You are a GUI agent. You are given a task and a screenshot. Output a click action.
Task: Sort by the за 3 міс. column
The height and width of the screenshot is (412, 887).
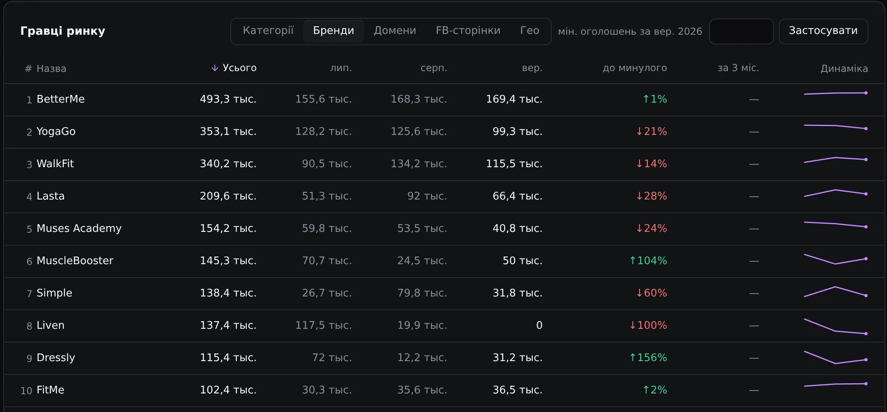[738, 68]
